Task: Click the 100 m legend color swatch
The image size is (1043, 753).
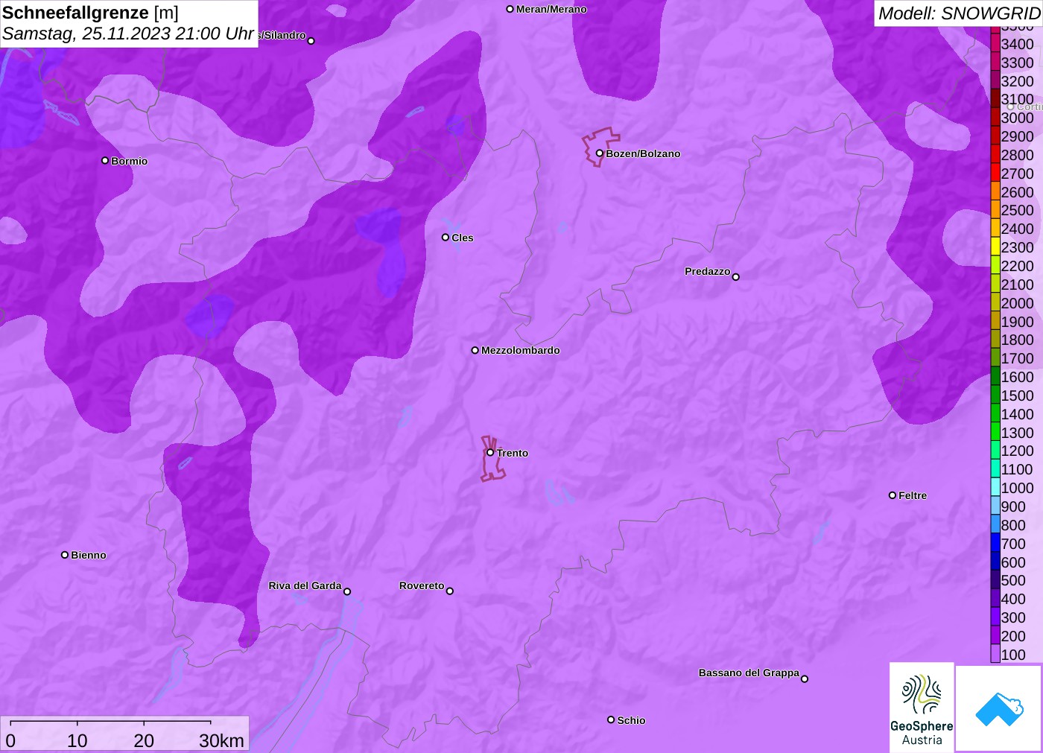Action: 995,655
